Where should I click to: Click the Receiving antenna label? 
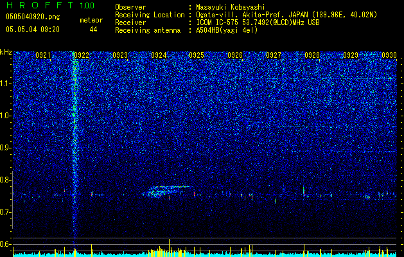pyautogui.click(x=148, y=30)
